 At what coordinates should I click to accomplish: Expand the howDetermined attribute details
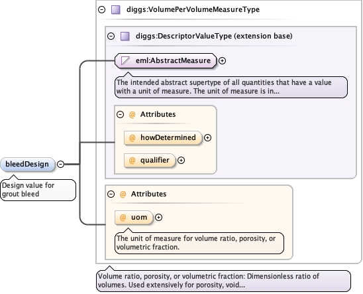[207, 138]
